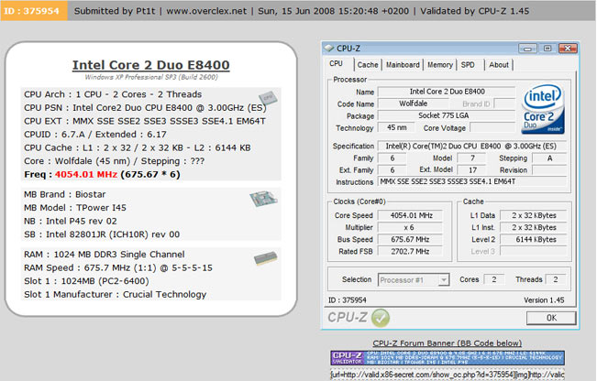Open the Mainboard tab
The image size is (597, 381).
click(403, 65)
